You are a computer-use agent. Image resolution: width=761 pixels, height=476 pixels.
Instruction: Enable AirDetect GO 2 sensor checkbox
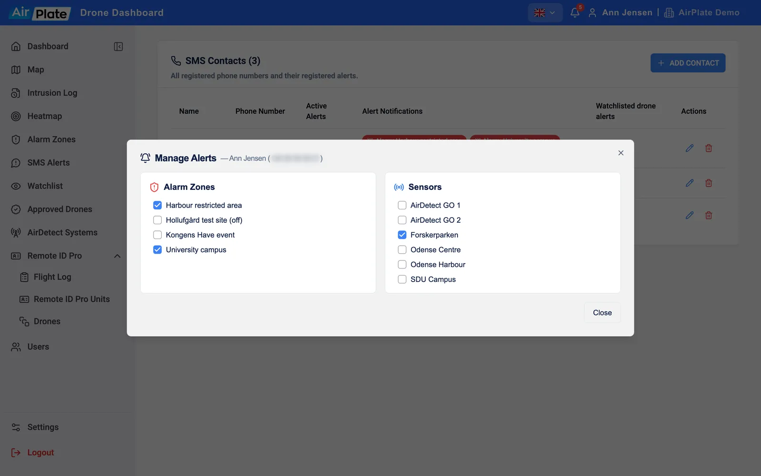pyautogui.click(x=402, y=220)
